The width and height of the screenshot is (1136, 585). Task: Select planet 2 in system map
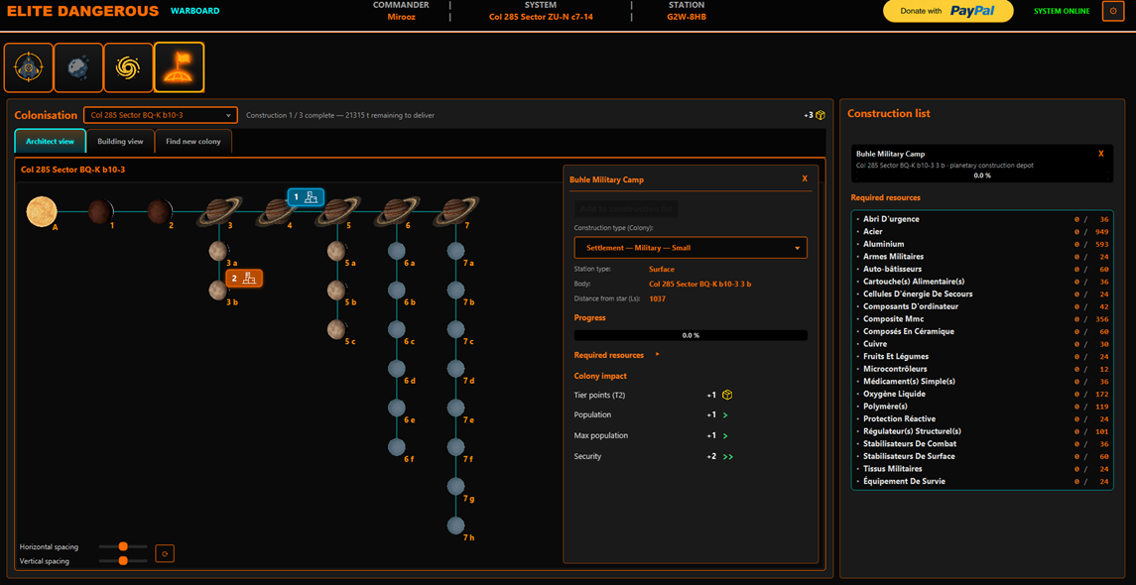click(160, 211)
